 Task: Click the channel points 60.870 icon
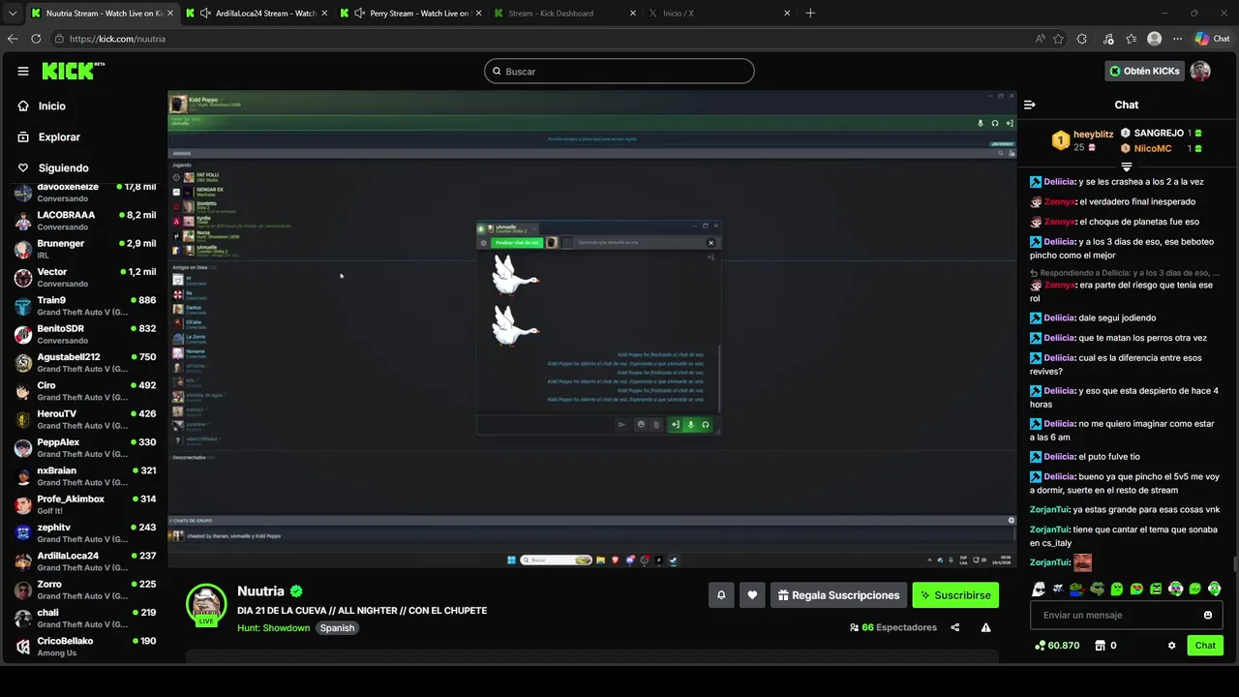(x=1040, y=646)
